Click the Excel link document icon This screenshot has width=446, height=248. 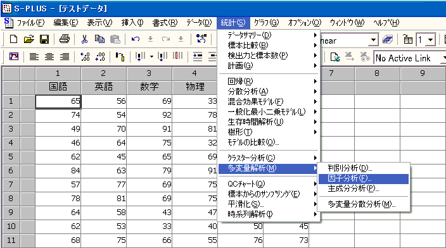click(x=334, y=57)
